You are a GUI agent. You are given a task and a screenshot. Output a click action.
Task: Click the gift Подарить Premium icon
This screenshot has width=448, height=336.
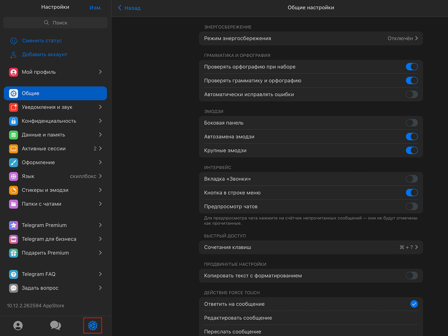(13, 253)
